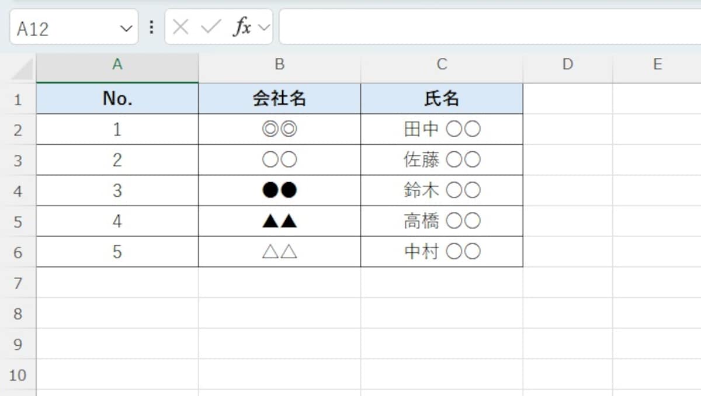Select the 会社名 header cell
The height and width of the screenshot is (396, 701).
(279, 98)
